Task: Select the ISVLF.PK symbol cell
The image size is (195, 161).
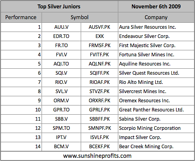Action: point(99,137)
